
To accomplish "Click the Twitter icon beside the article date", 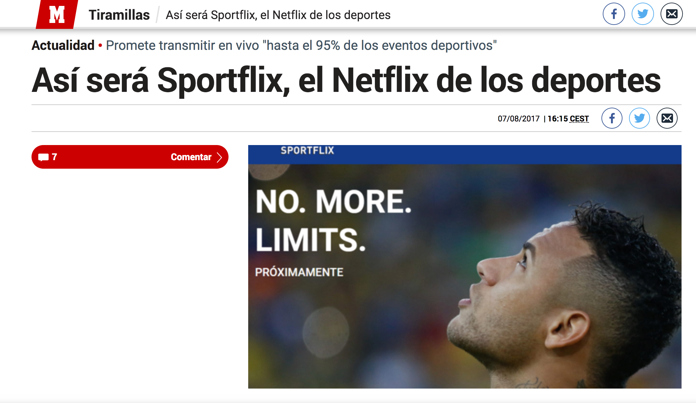I will click(x=640, y=118).
